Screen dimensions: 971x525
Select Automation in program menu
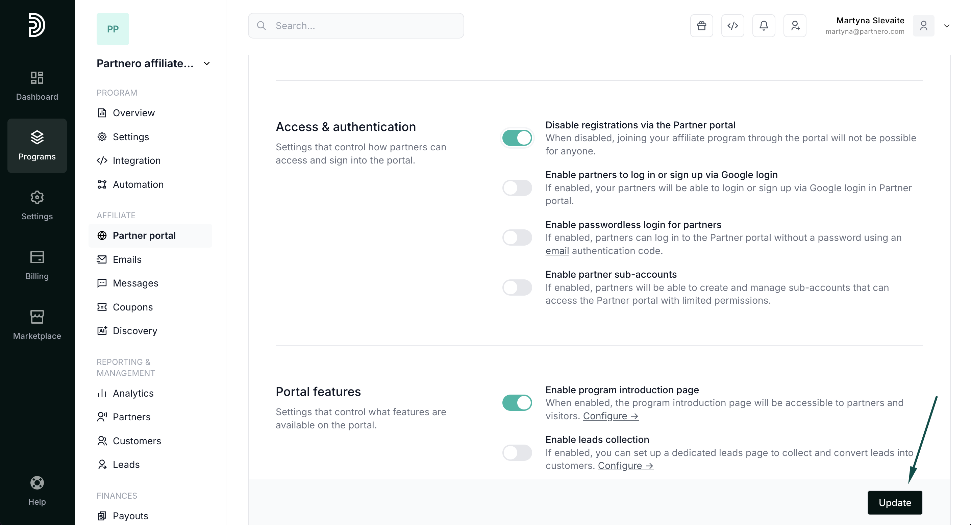(138, 184)
